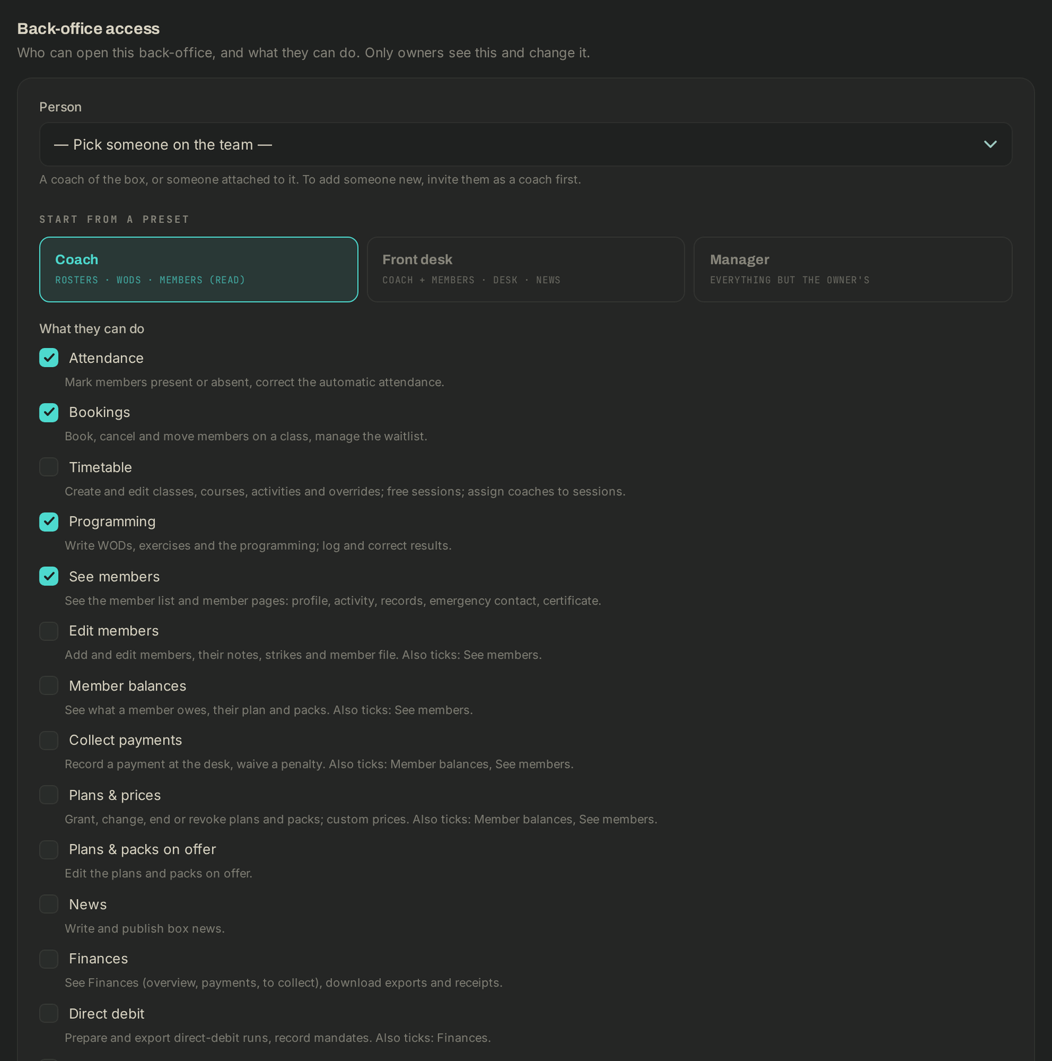This screenshot has width=1052, height=1061.
Task: Enable the Member balances checkbox
Action: click(x=49, y=685)
